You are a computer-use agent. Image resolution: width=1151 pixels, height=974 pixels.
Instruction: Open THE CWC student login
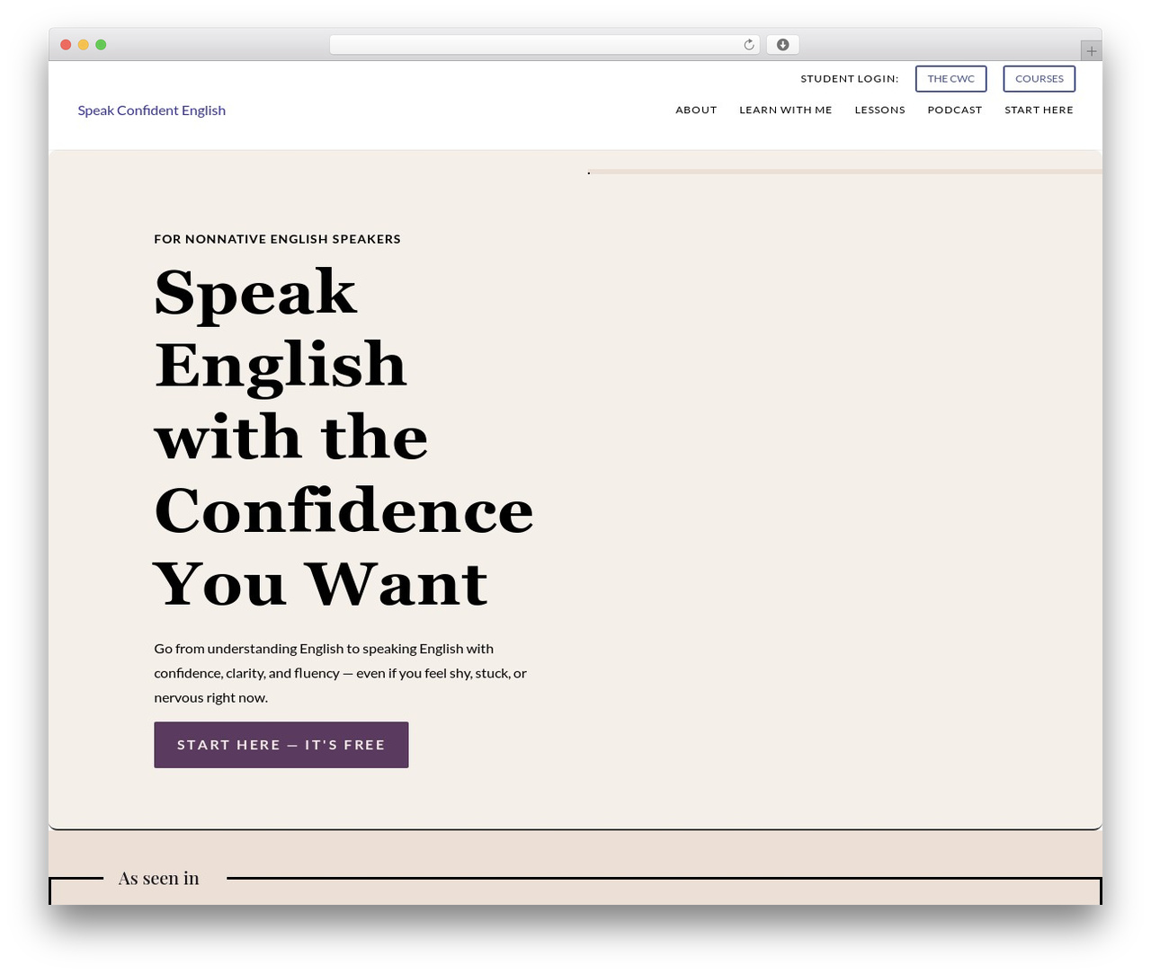point(950,79)
